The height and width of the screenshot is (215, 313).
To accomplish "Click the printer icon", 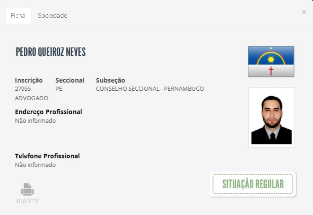I will [27, 189].
